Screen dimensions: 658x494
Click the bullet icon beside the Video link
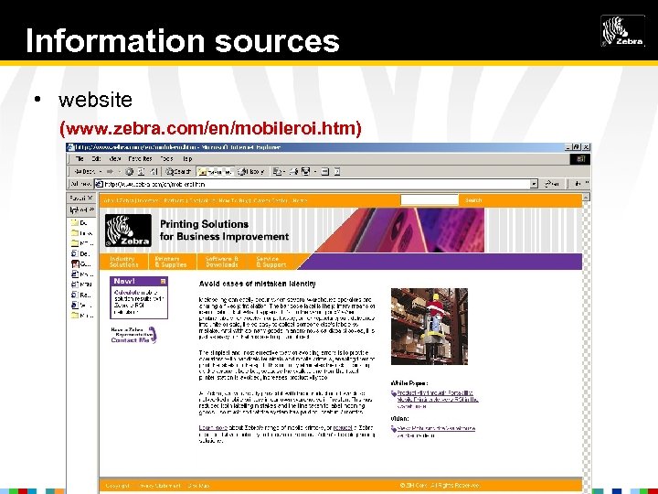point(394,429)
